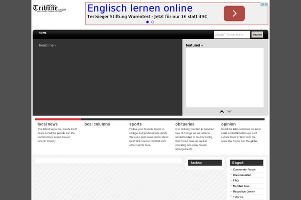301x200 pixels.
Task: Select second ad carousel dot
Action: [153, 22]
